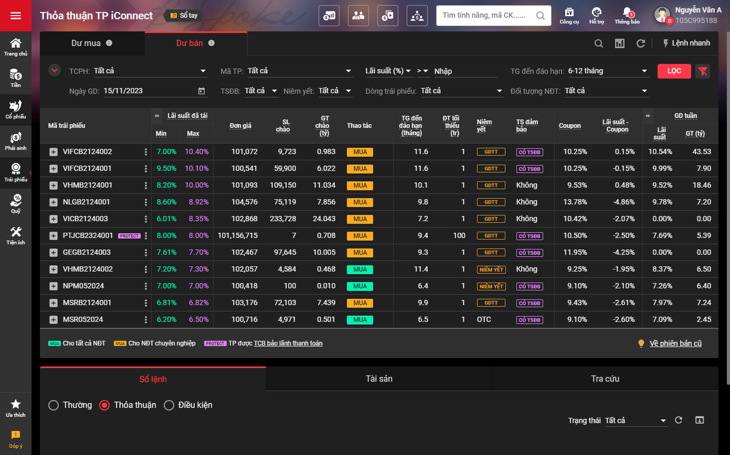730x455 pixels.
Task: Open Tiện ích tools in sidebar
Action: tap(16, 235)
